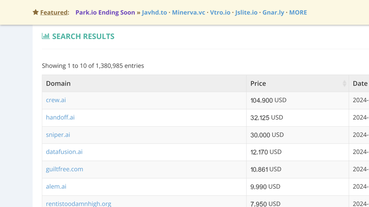
Task: Open the Jslite.io featured domain
Action: [246, 12]
